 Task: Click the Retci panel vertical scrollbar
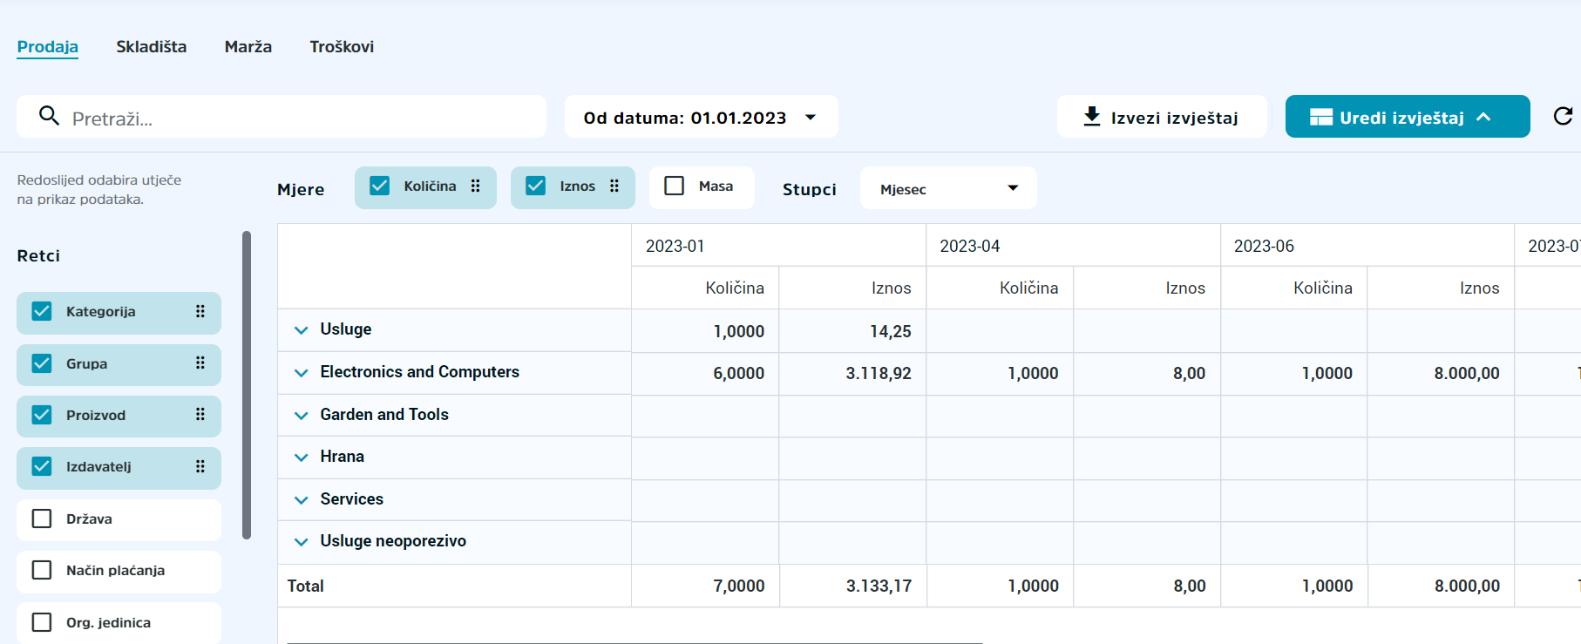coord(247,384)
